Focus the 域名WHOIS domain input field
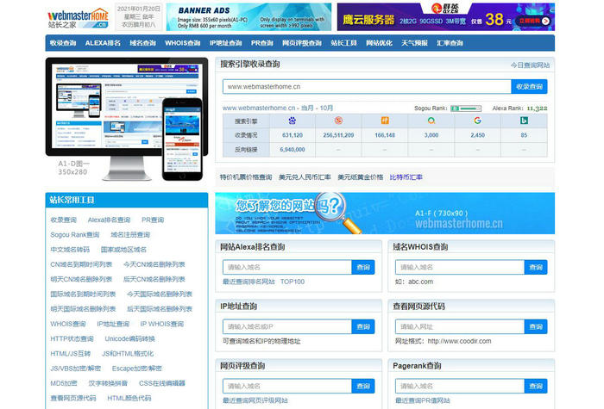 460,267
